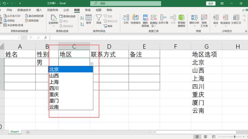Select 云南 in the dropdown list
The width and height of the screenshot is (248, 139).
(71, 107)
